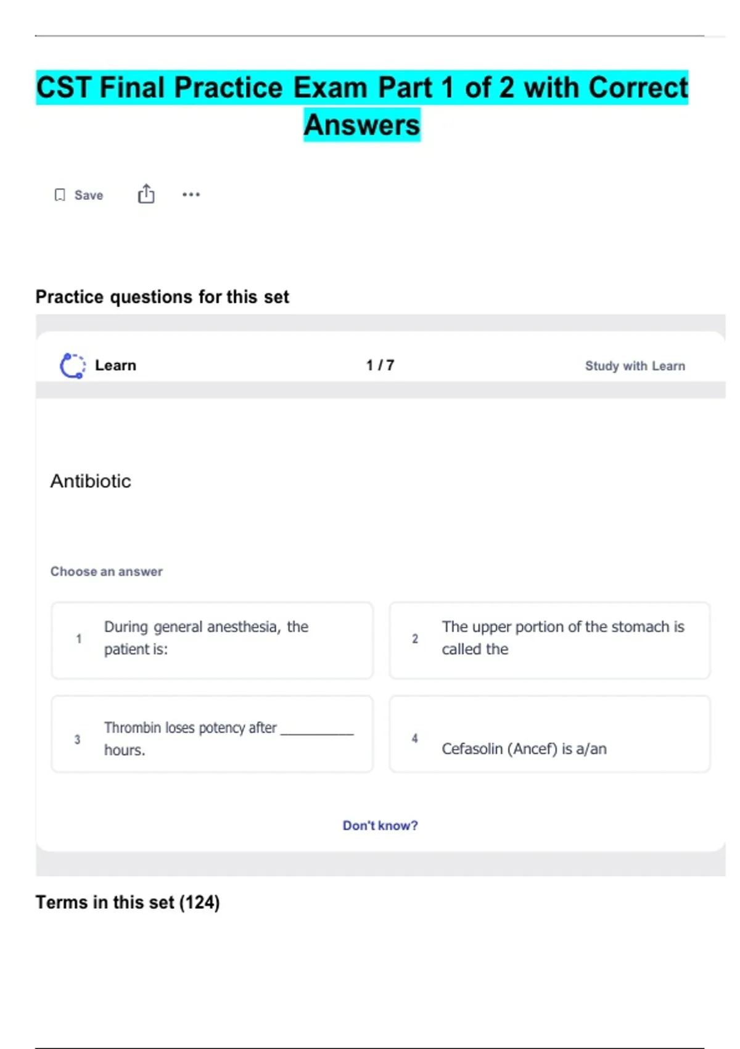The image size is (740, 1049).
Task: Open the three-dot more options menu
Action: pyautogui.click(x=191, y=194)
